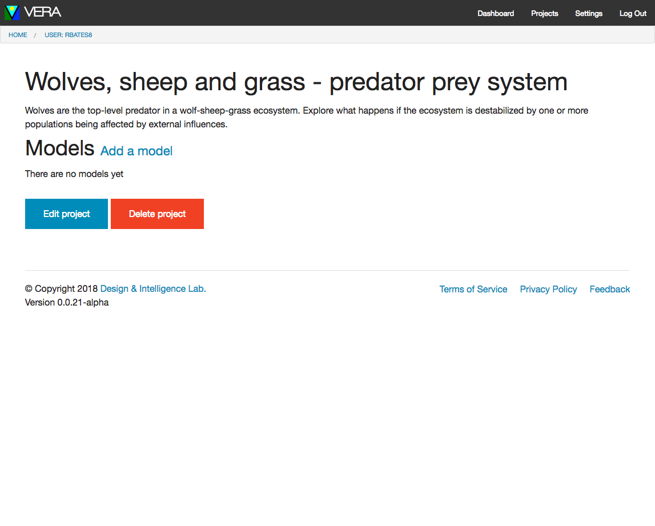Go to the Projects page
This screenshot has width=655, height=526.
[544, 13]
